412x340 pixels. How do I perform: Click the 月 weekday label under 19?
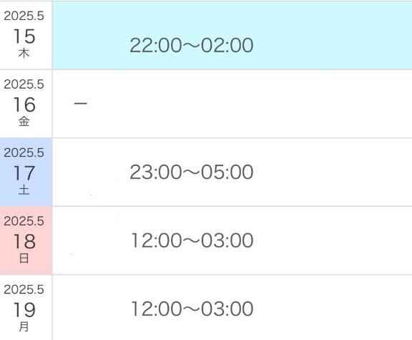pos(24,327)
